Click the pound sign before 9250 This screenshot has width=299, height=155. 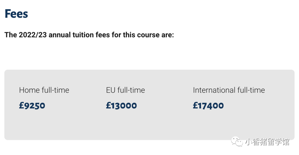pyautogui.click(x=22, y=105)
